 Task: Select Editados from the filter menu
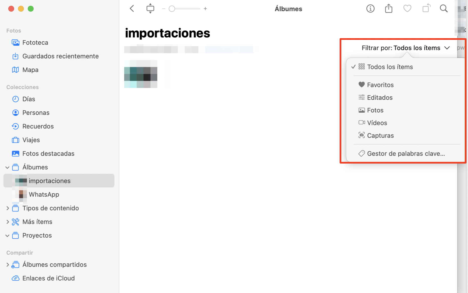pyautogui.click(x=380, y=97)
